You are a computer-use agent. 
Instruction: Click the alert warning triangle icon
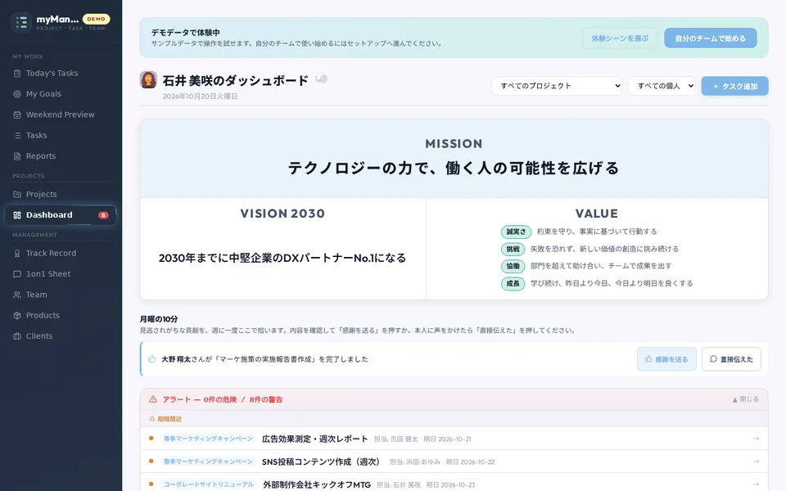153,399
